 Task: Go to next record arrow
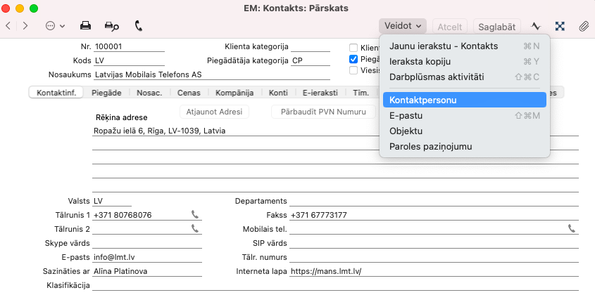[25, 26]
